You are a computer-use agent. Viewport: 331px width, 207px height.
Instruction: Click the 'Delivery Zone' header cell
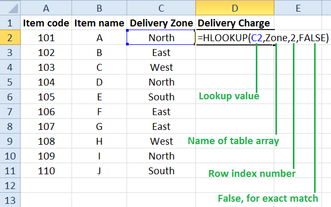coord(162,23)
